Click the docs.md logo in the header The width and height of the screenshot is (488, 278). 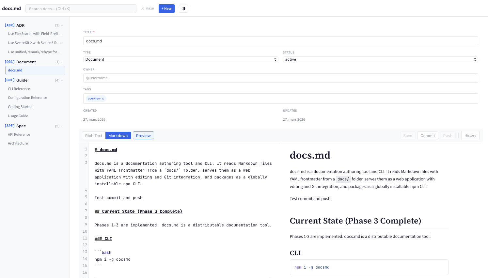[x=11, y=8]
